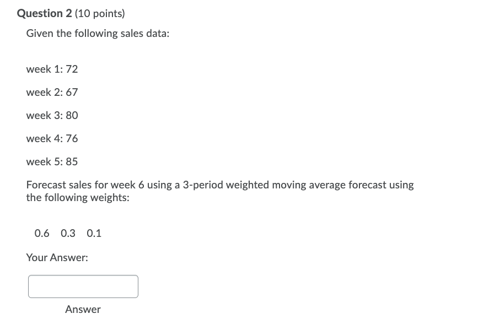
Task: Click the "week 3: 80" line
Action: (x=52, y=115)
